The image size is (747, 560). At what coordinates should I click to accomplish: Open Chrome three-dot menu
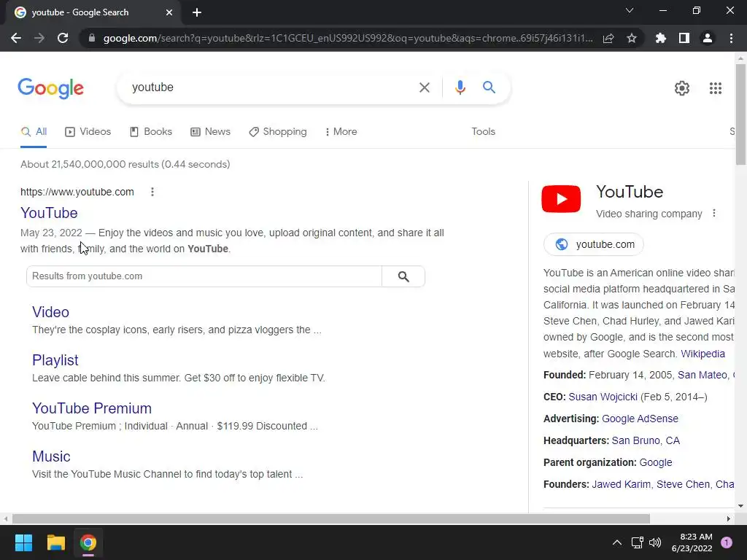(731, 38)
